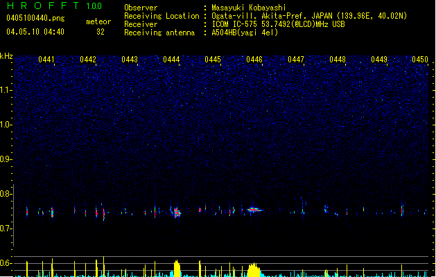Click the 0447 time marker
This screenshot has width=436, height=277.
click(296, 60)
